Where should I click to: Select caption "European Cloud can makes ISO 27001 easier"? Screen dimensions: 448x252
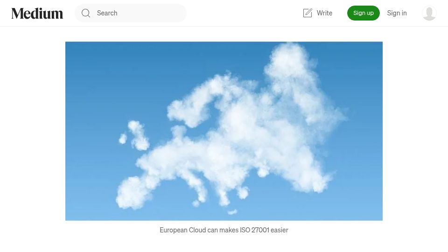pos(224,230)
